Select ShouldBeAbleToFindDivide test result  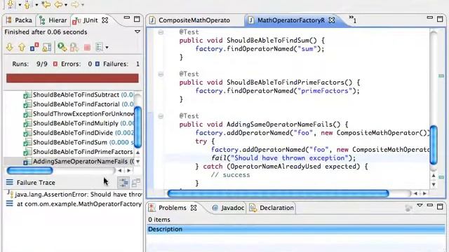(79, 133)
